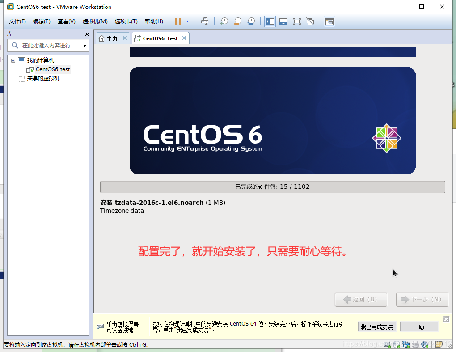Switch to the 主页 tab

pos(112,38)
